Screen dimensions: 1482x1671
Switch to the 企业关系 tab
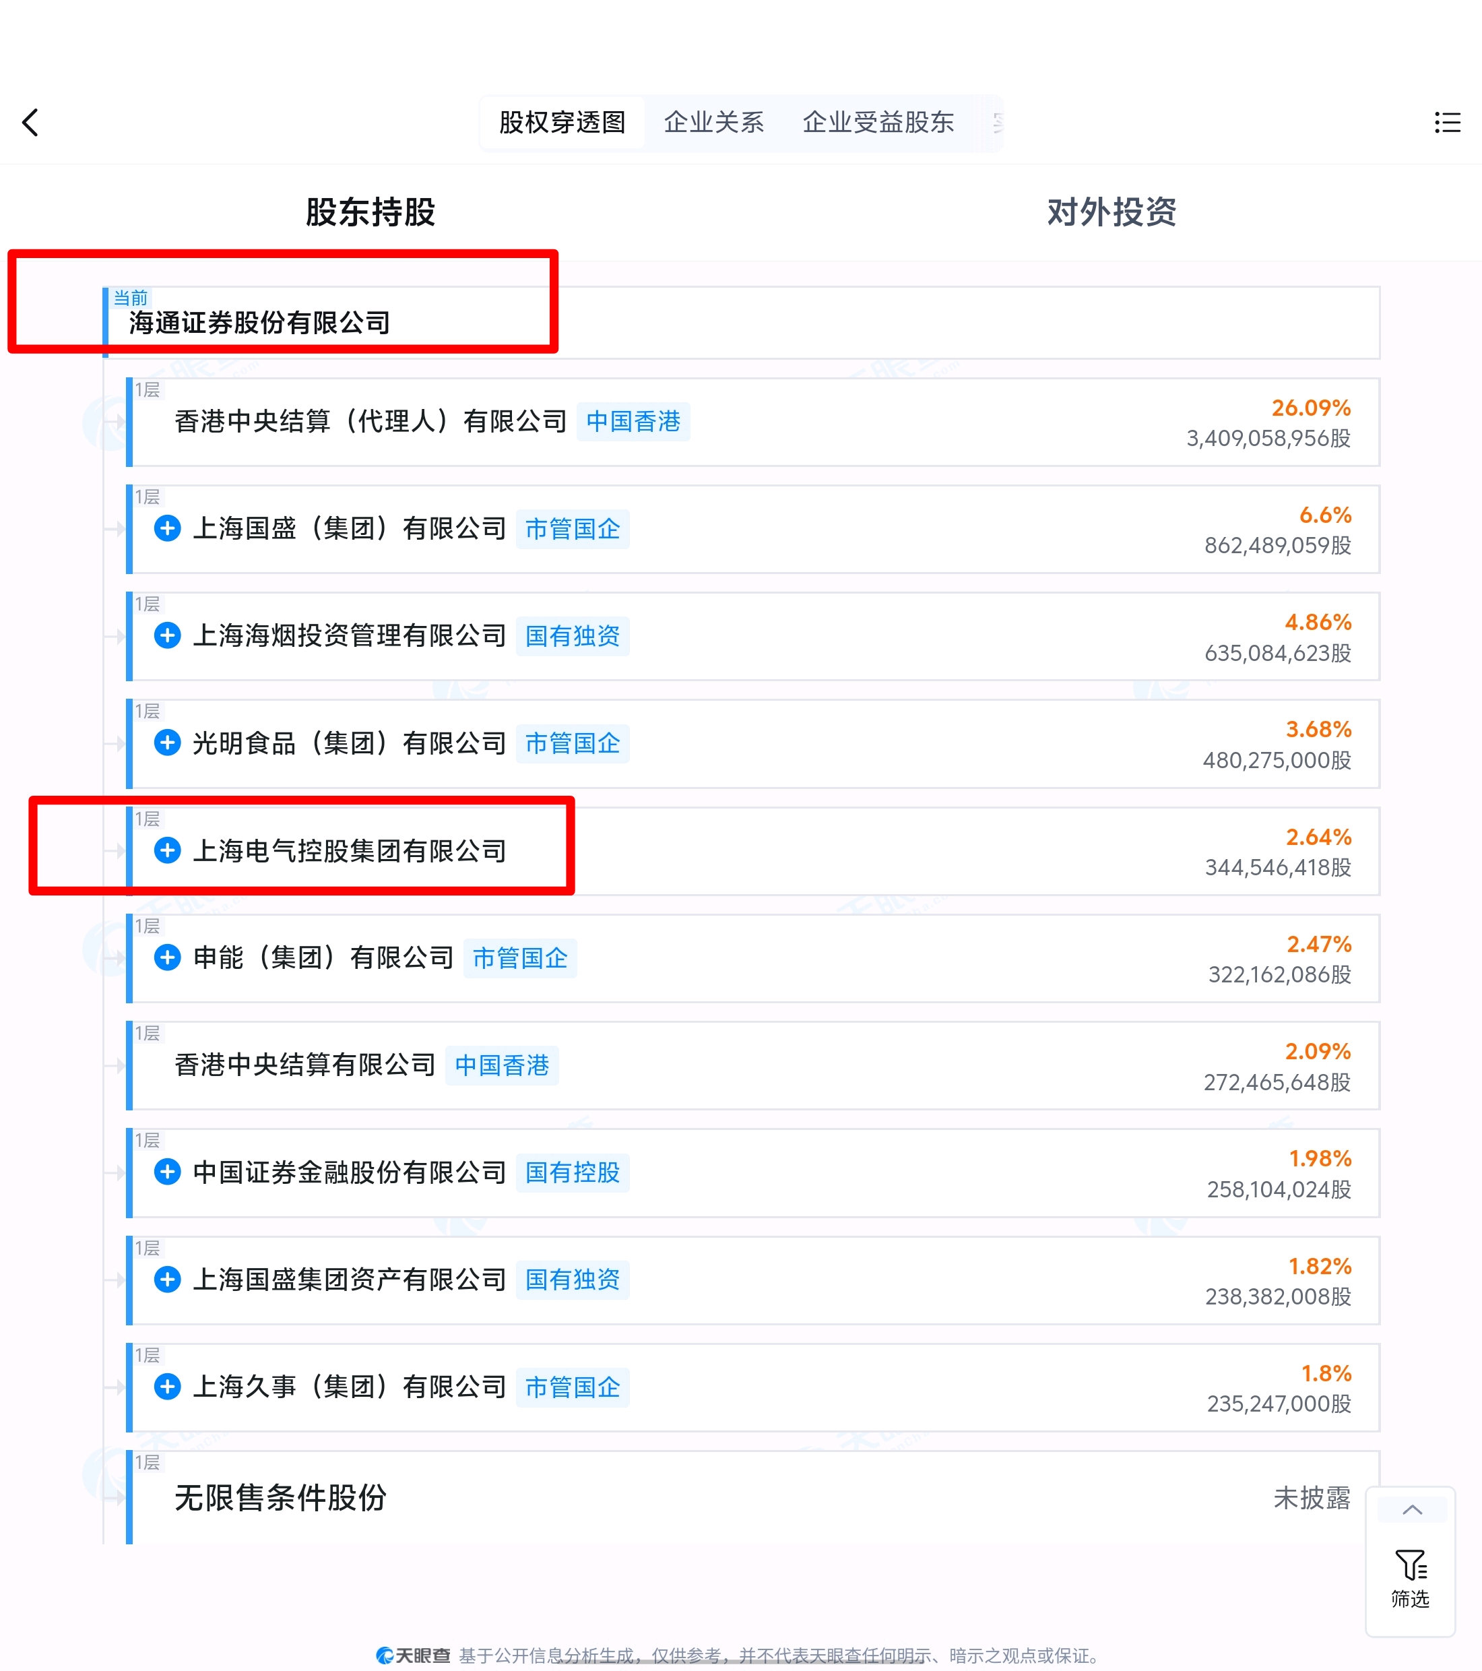713,123
